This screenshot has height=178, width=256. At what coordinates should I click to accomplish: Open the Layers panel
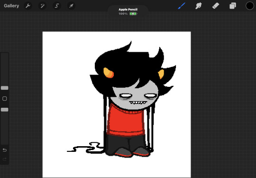[233, 6]
